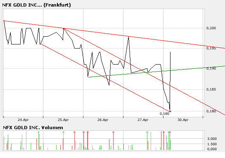Screen dimensions: 225x158
Task: Click the chart title 'NFX GOLD INC... (Frankfurt)'
Action: (x=36, y=5)
